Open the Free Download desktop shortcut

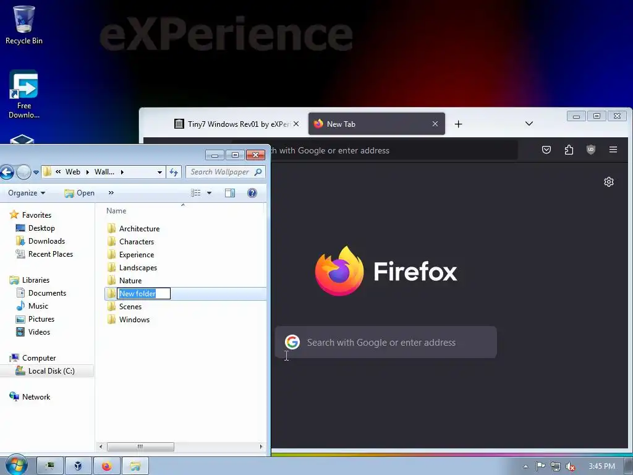coord(24,94)
